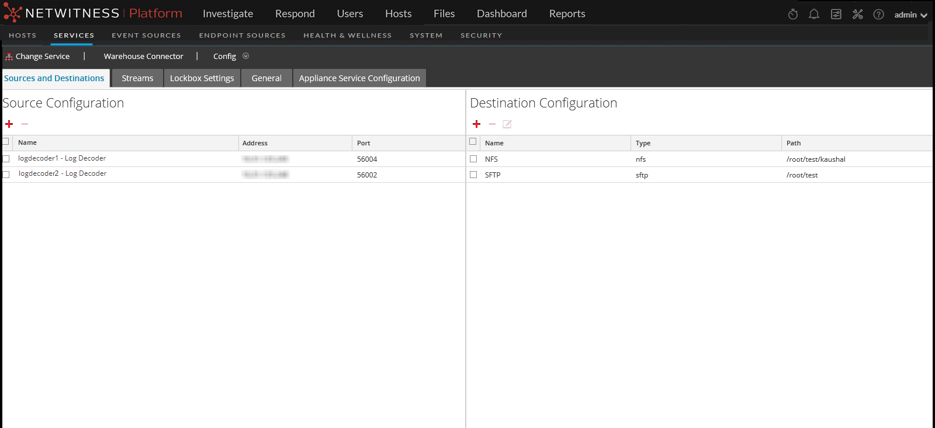Sort destinations by Name column header
Image resolution: width=935 pixels, height=428 pixels.
coord(555,142)
